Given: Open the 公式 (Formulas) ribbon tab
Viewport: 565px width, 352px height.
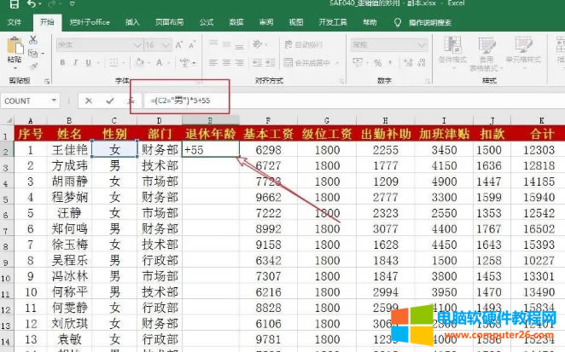Looking at the screenshot, I should pyautogui.click(x=207, y=21).
